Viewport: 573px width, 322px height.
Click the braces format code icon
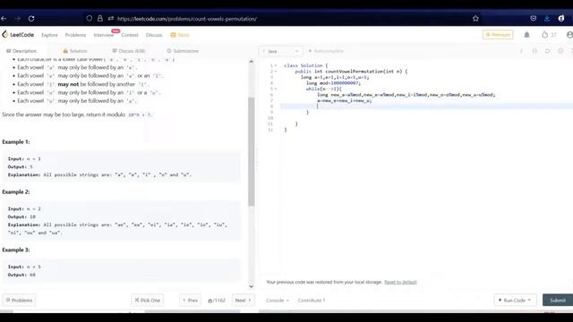pos(535,51)
